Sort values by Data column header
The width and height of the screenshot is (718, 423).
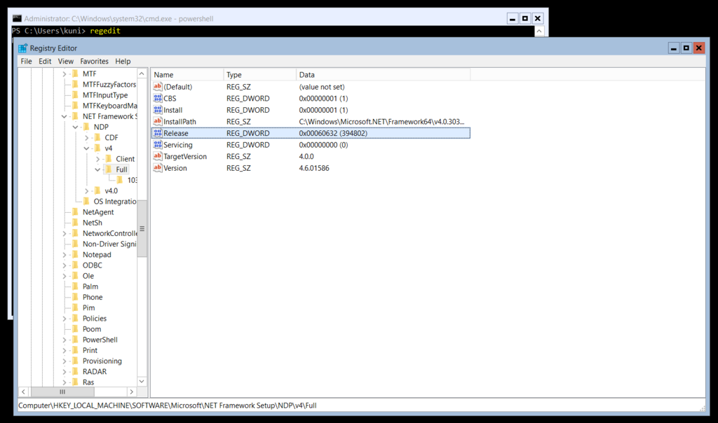383,74
